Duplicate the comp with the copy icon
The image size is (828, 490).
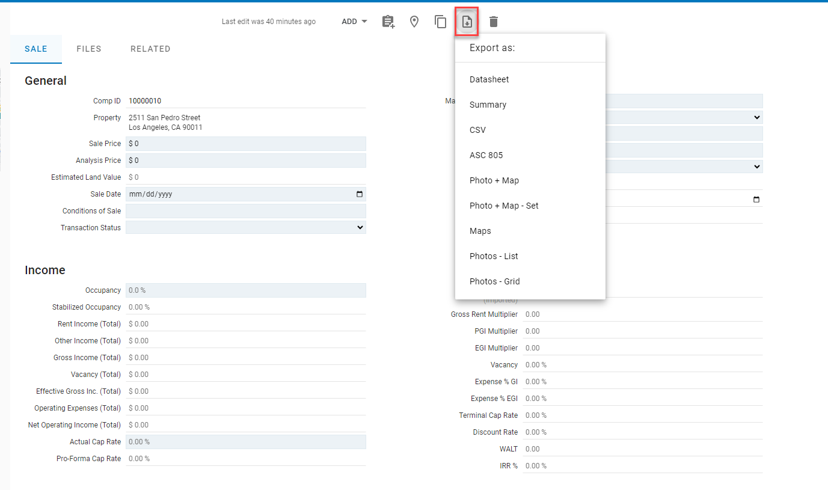(441, 22)
